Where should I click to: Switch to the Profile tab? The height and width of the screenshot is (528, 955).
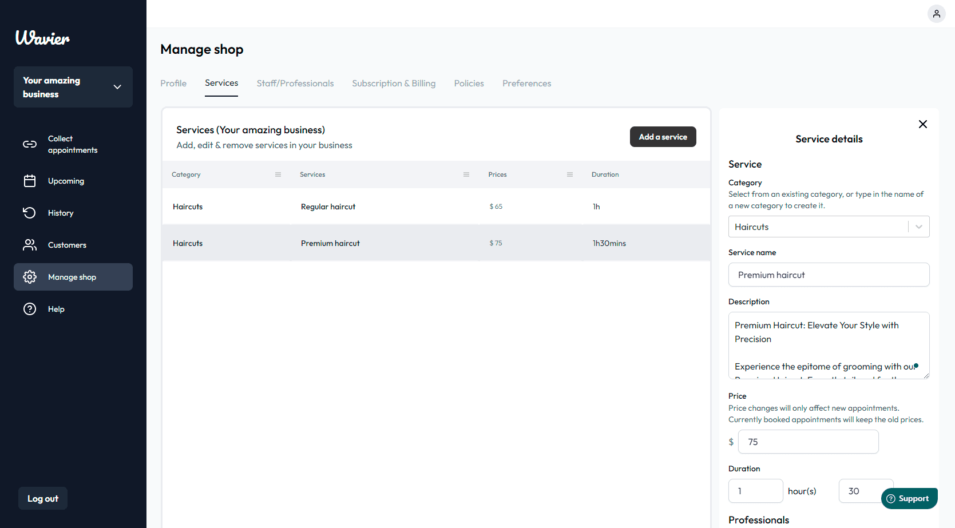tap(173, 84)
